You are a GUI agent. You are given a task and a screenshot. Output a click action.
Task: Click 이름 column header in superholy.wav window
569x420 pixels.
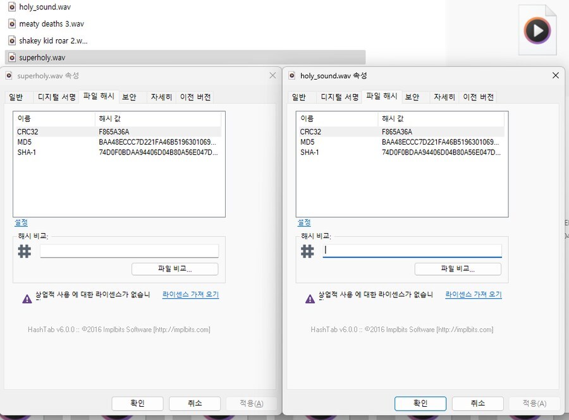(54, 119)
